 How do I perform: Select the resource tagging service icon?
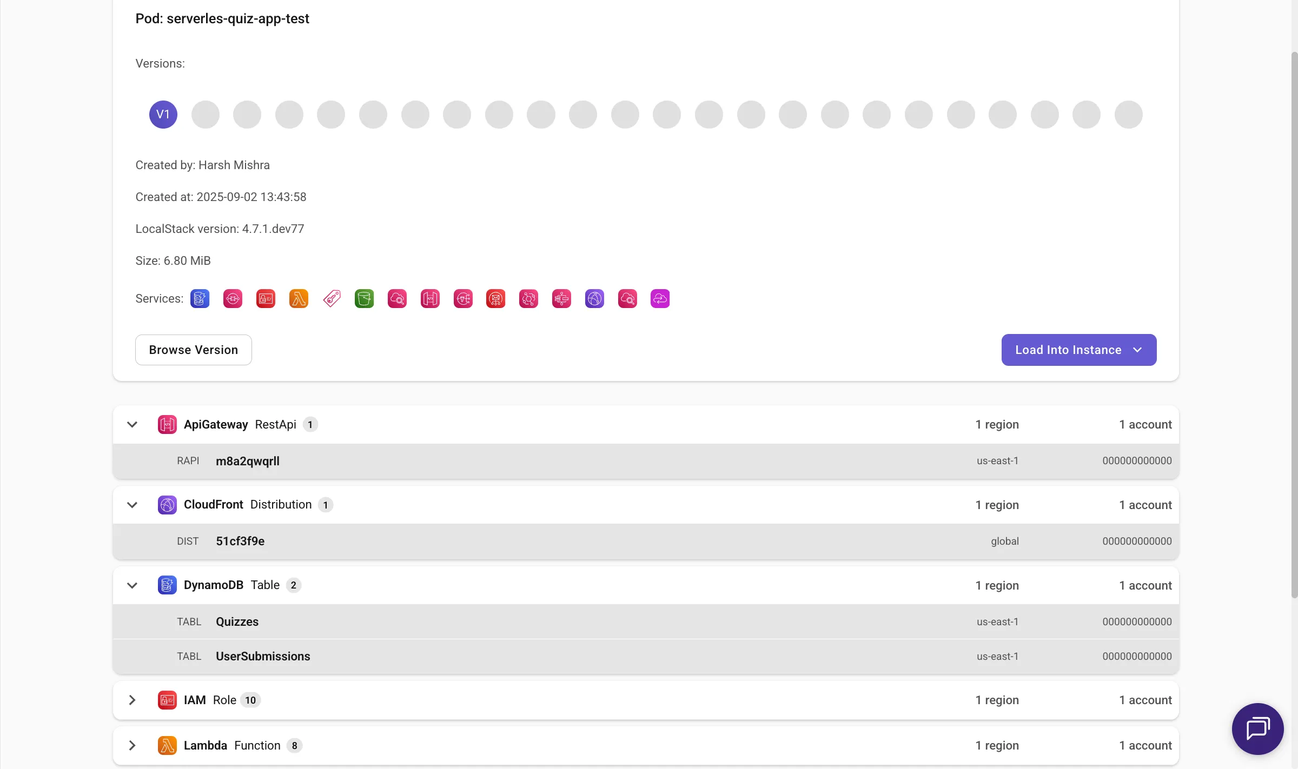[332, 298]
